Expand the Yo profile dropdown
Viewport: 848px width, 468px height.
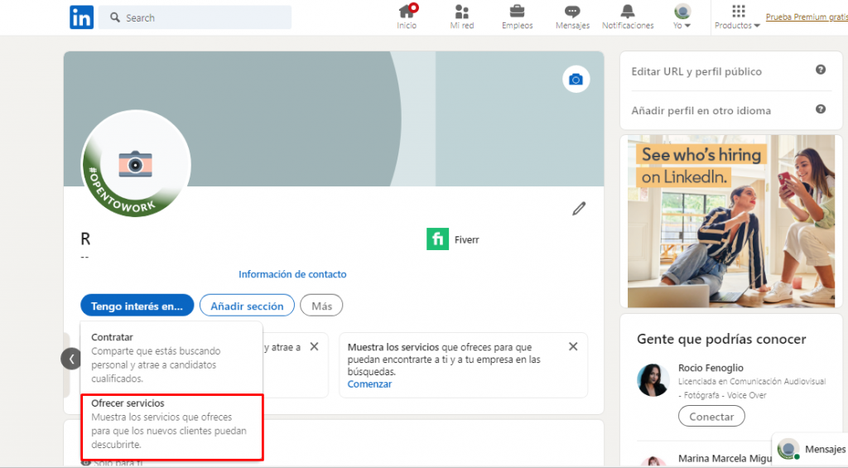pos(682,17)
